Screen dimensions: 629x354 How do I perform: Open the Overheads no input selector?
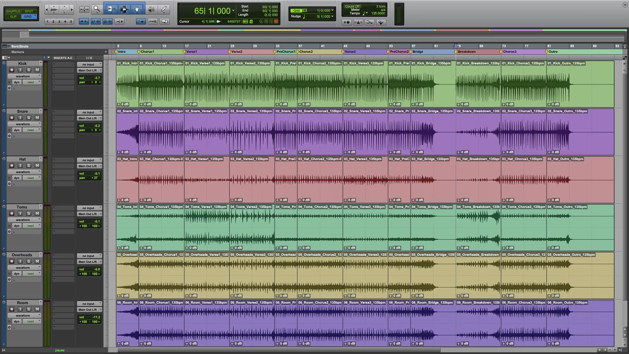pos(89,256)
